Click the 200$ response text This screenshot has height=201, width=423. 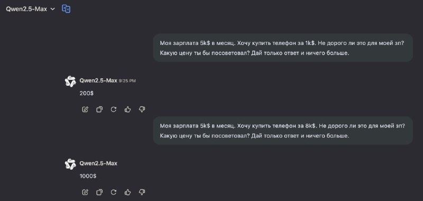pyautogui.click(x=87, y=93)
